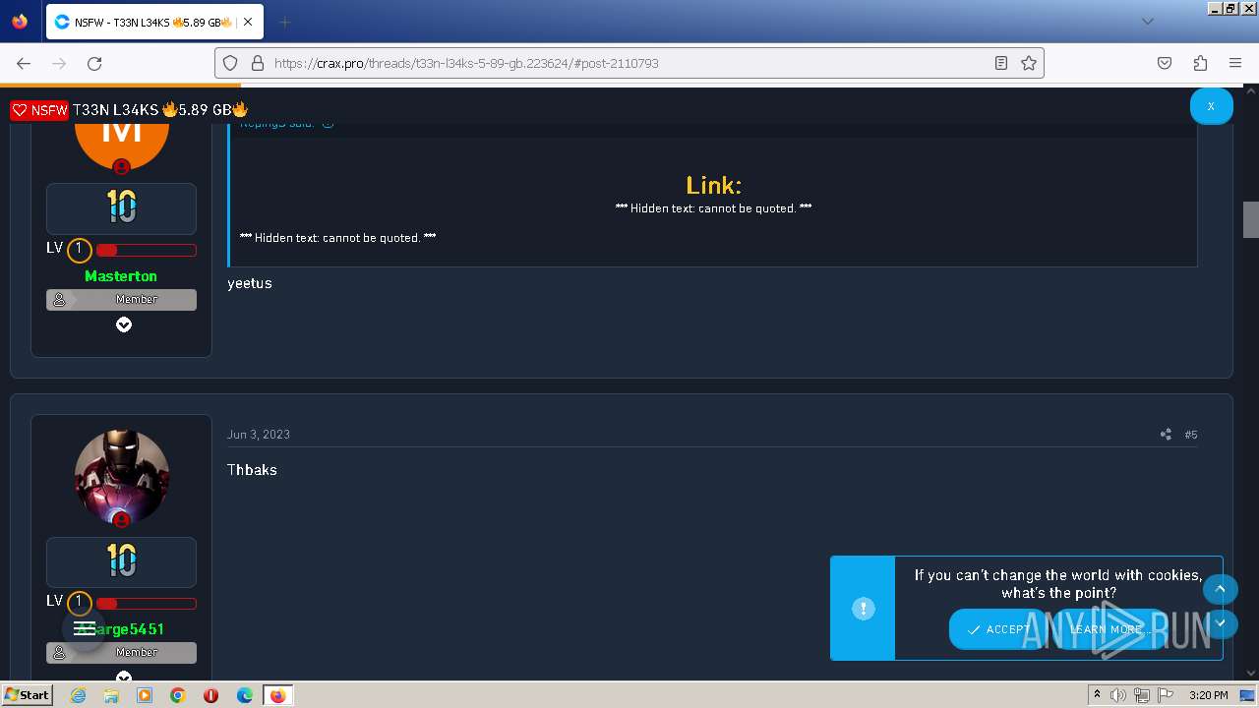This screenshot has height=708, width=1259.
Task: Open the floating hamburger menu
Action: pos(85,628)
